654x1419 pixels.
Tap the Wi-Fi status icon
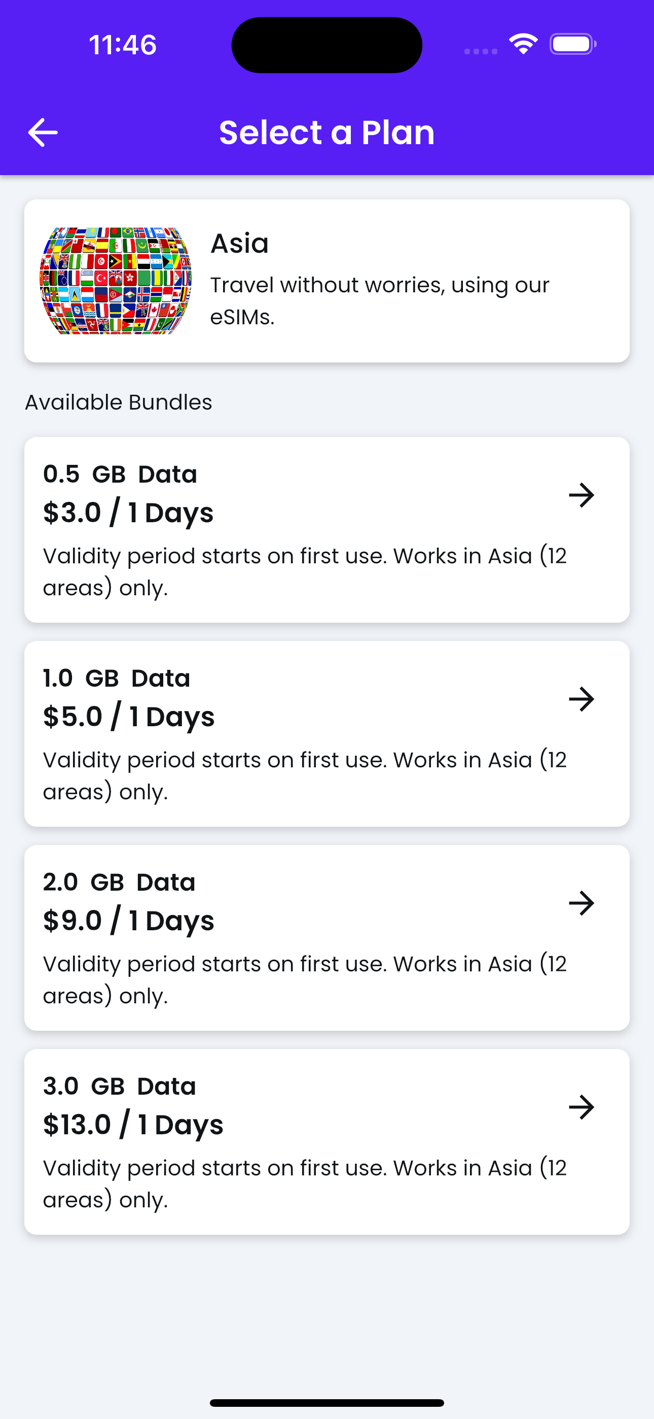pyautogui.click(x=523, y=44)
